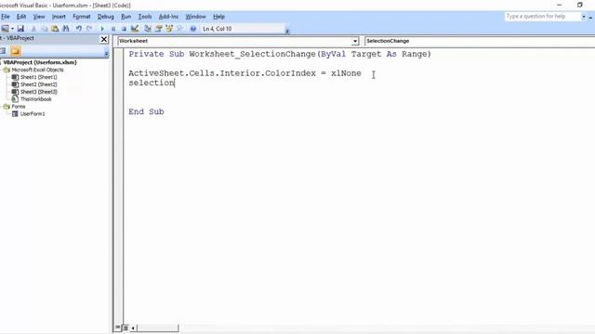Open the Help menu
Screen dimensions: 595x334
218,17
